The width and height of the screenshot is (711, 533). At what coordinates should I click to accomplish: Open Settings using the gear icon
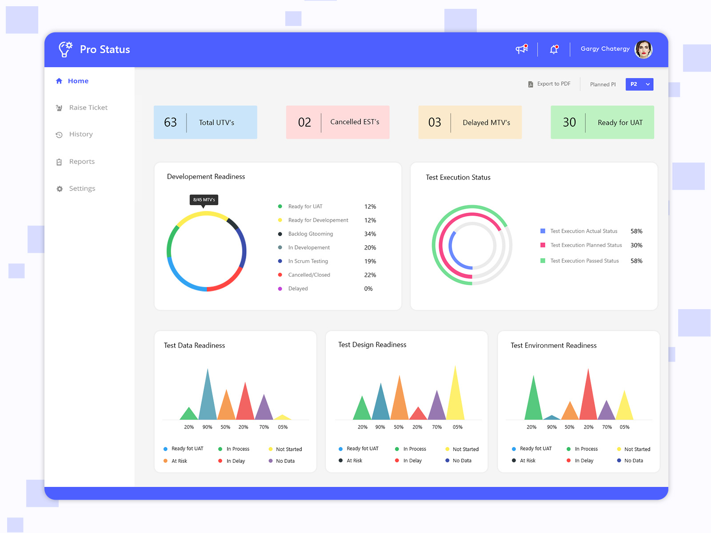click(59, 188)
